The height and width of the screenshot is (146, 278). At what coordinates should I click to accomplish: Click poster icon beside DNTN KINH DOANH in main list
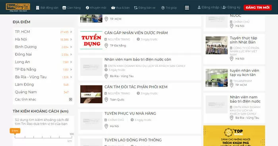point(106,66)
